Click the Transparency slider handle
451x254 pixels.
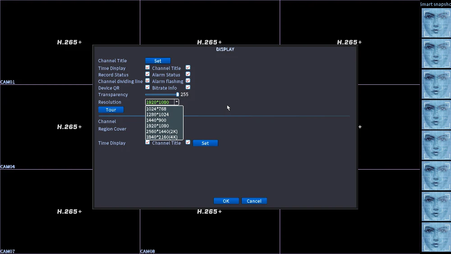click(x=177, y=94)
